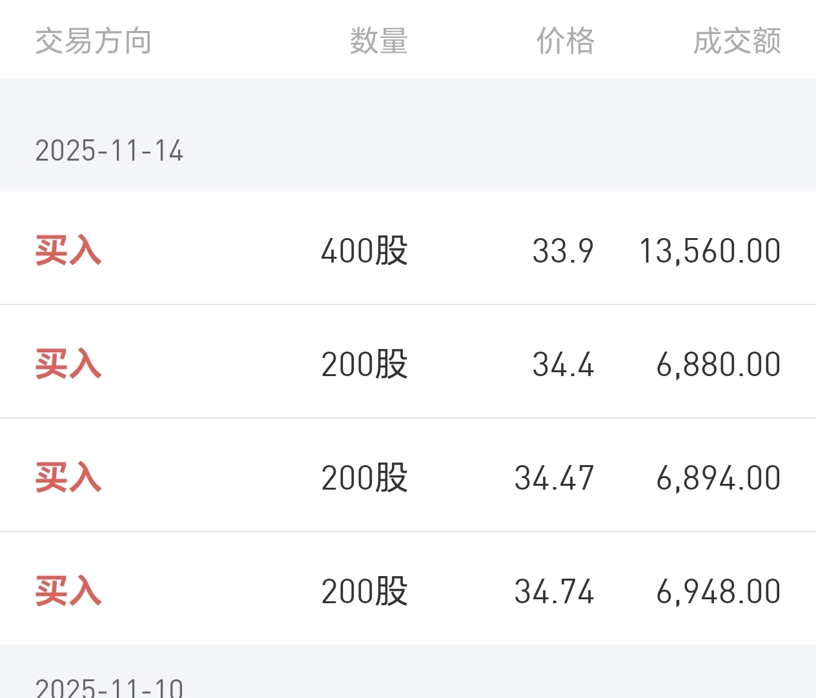Image resolution: width=816 pixels, height=698 pixels.
Task: Tap the 买入 label in the 400股 row
Action: (68, 251)
